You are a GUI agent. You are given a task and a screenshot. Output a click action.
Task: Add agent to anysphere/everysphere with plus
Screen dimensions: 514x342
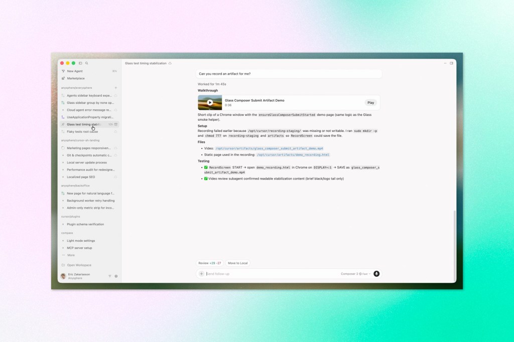coord(116,88)
